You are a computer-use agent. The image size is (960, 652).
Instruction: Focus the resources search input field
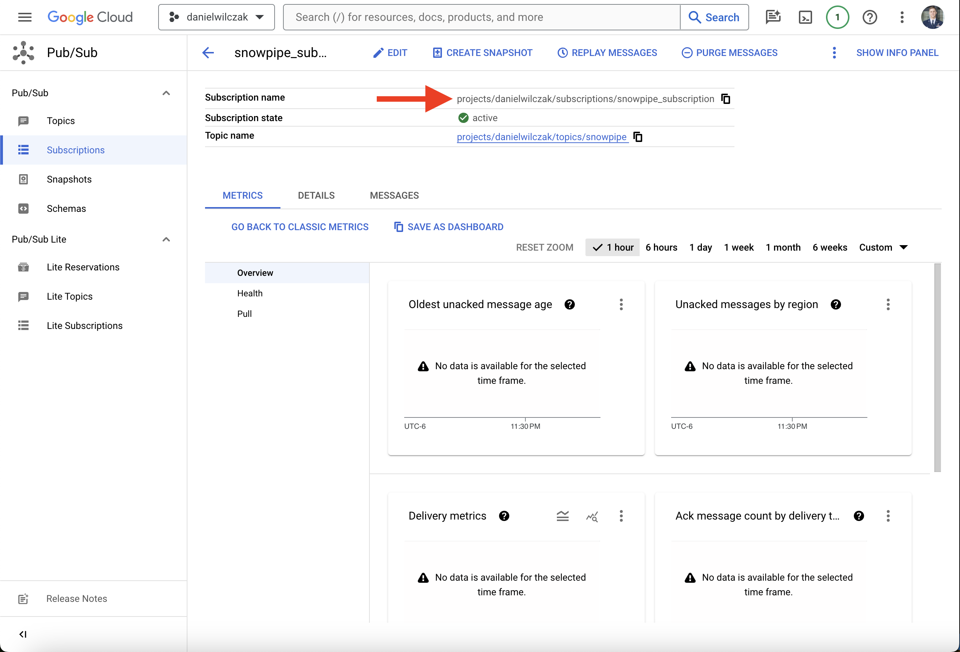point(482,17)
